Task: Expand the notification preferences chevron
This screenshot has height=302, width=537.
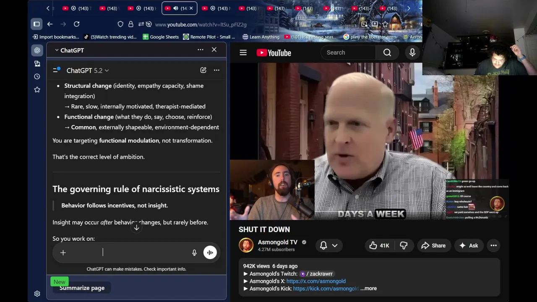Action: coord(335,246)
